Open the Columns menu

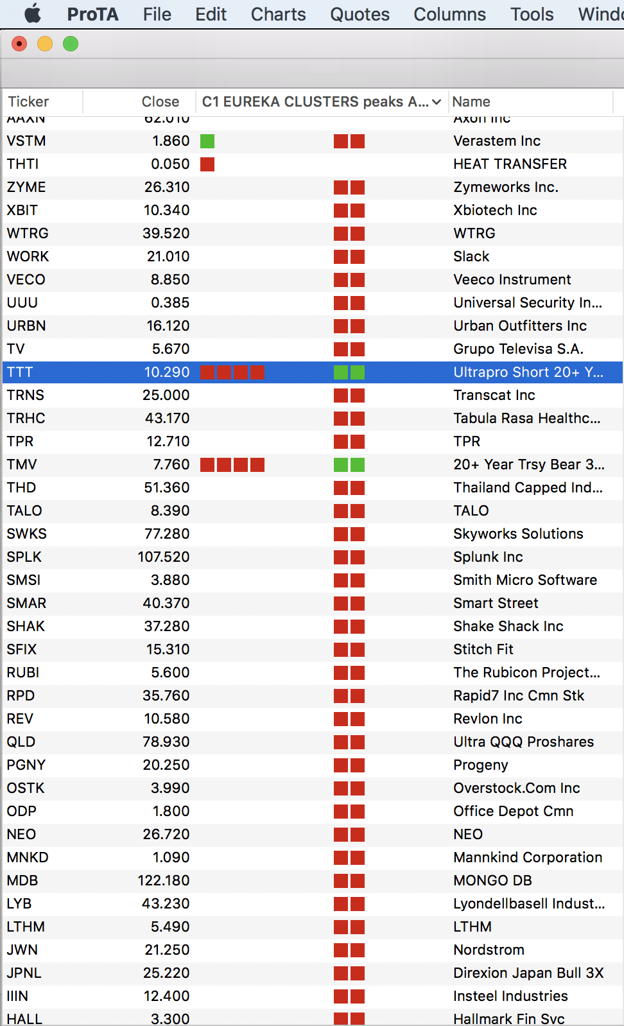tap(449, 14)
